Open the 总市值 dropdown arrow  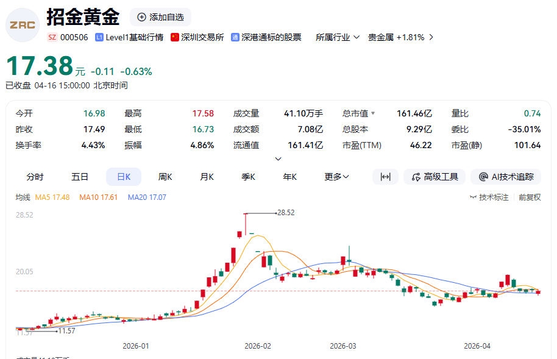[x=373, y=113]
